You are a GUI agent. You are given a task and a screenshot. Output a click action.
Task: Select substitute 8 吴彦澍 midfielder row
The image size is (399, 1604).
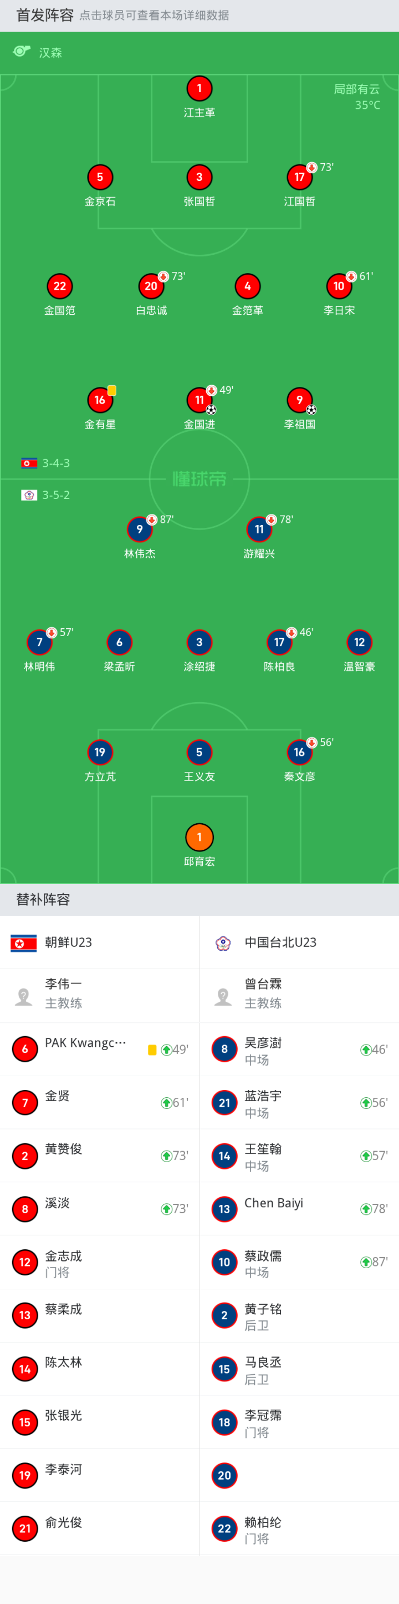[300, 1049]
